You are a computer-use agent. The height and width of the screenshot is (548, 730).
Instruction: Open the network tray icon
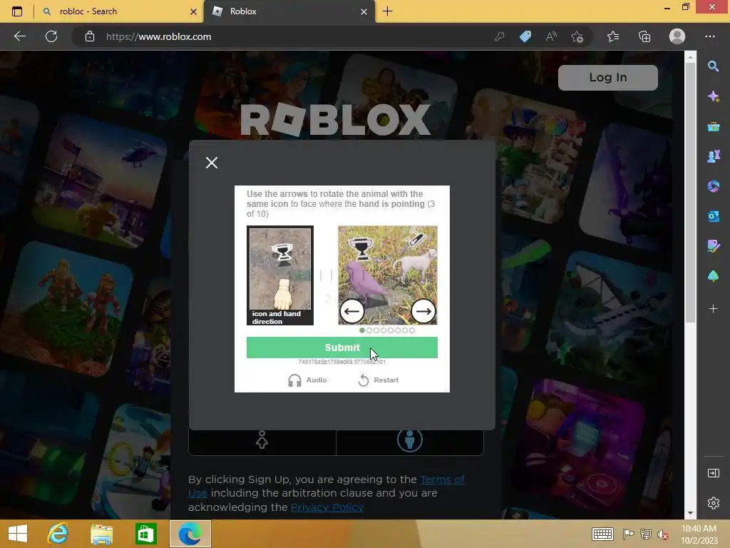tap(645, 534)
